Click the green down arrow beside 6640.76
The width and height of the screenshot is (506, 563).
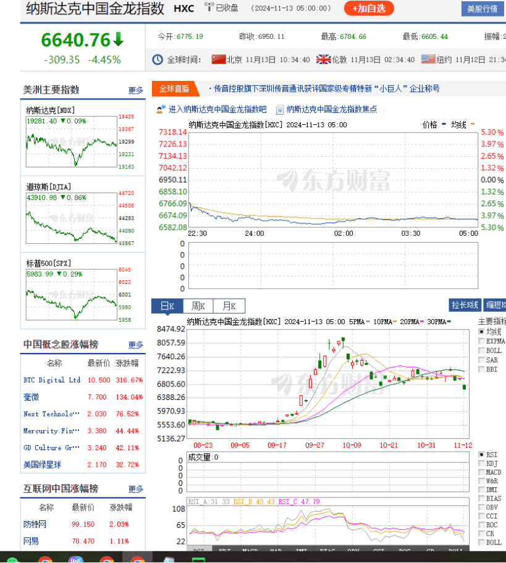[118, 40]
